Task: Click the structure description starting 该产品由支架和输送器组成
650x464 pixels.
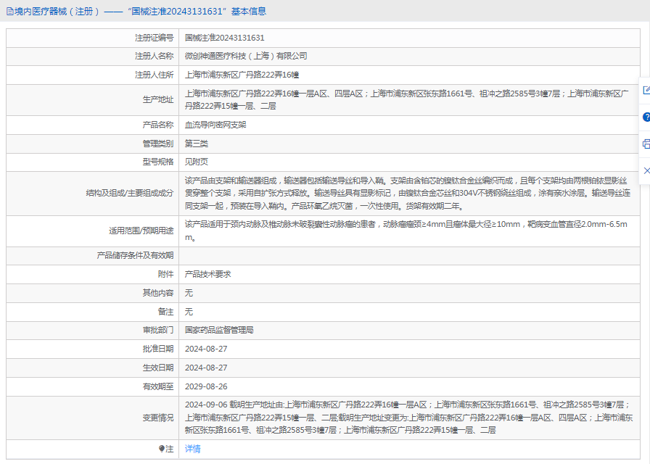Action: [x=408, y=193]
